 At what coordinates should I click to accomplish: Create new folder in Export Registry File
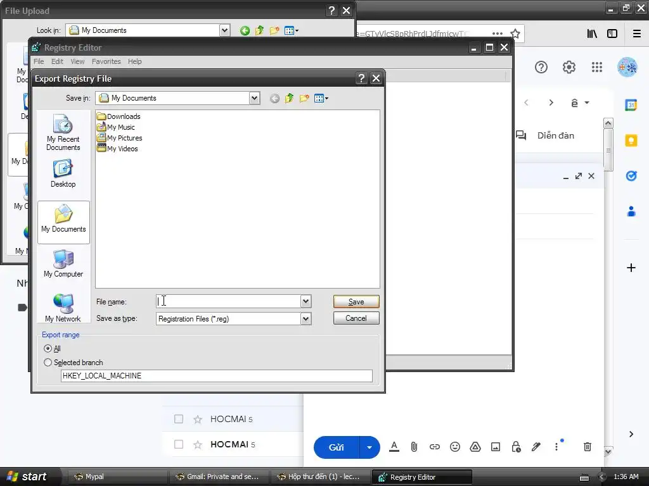pos(304,98)
